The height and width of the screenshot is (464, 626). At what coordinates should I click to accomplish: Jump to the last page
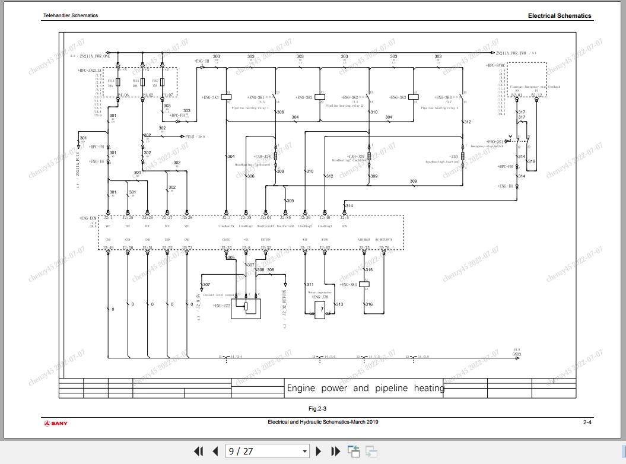336,451
